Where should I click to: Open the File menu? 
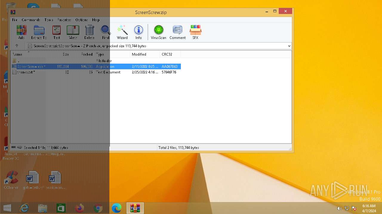(15, 20)
